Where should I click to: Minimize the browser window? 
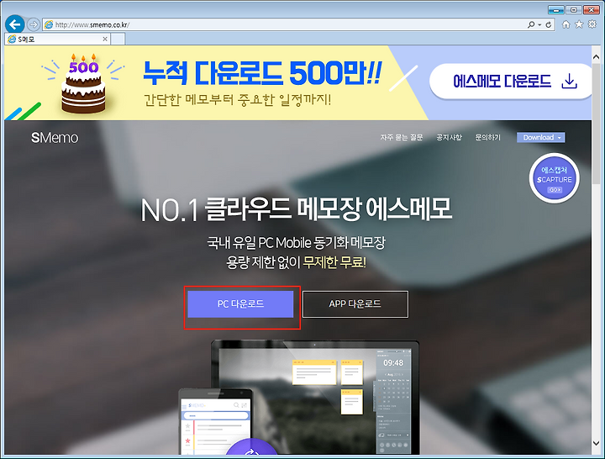point(556,10)
